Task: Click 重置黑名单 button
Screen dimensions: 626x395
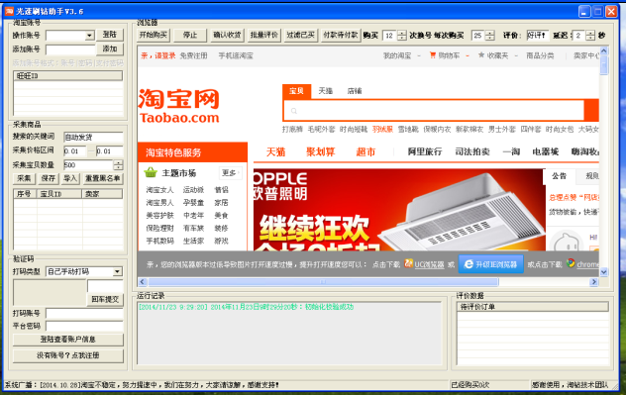Action: click(x=103, y=179)
